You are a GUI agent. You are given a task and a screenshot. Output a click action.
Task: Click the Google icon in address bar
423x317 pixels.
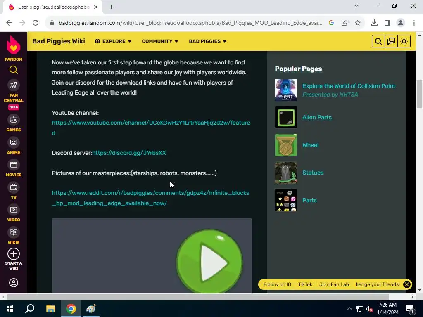pyautogui.click(x=331, y=23)
